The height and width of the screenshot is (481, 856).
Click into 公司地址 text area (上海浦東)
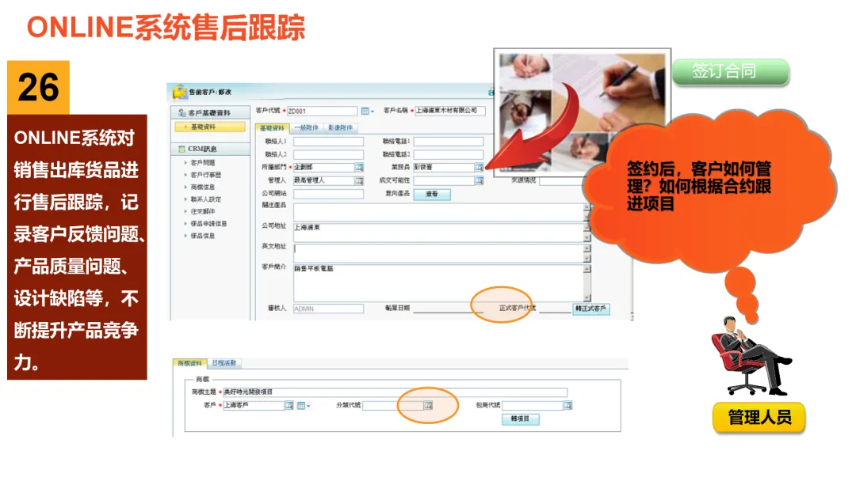coord(438,232)
